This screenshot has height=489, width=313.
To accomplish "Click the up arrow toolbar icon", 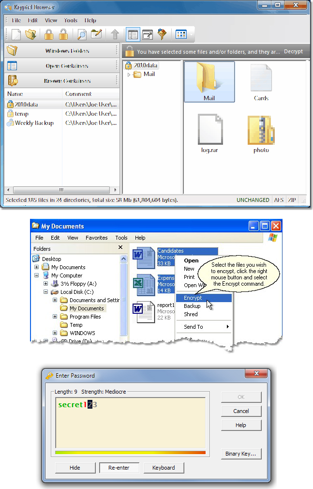I will point(115,34).
